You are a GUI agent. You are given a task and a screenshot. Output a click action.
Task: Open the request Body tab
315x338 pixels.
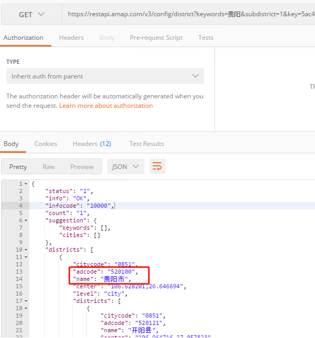tap(107, 38)
